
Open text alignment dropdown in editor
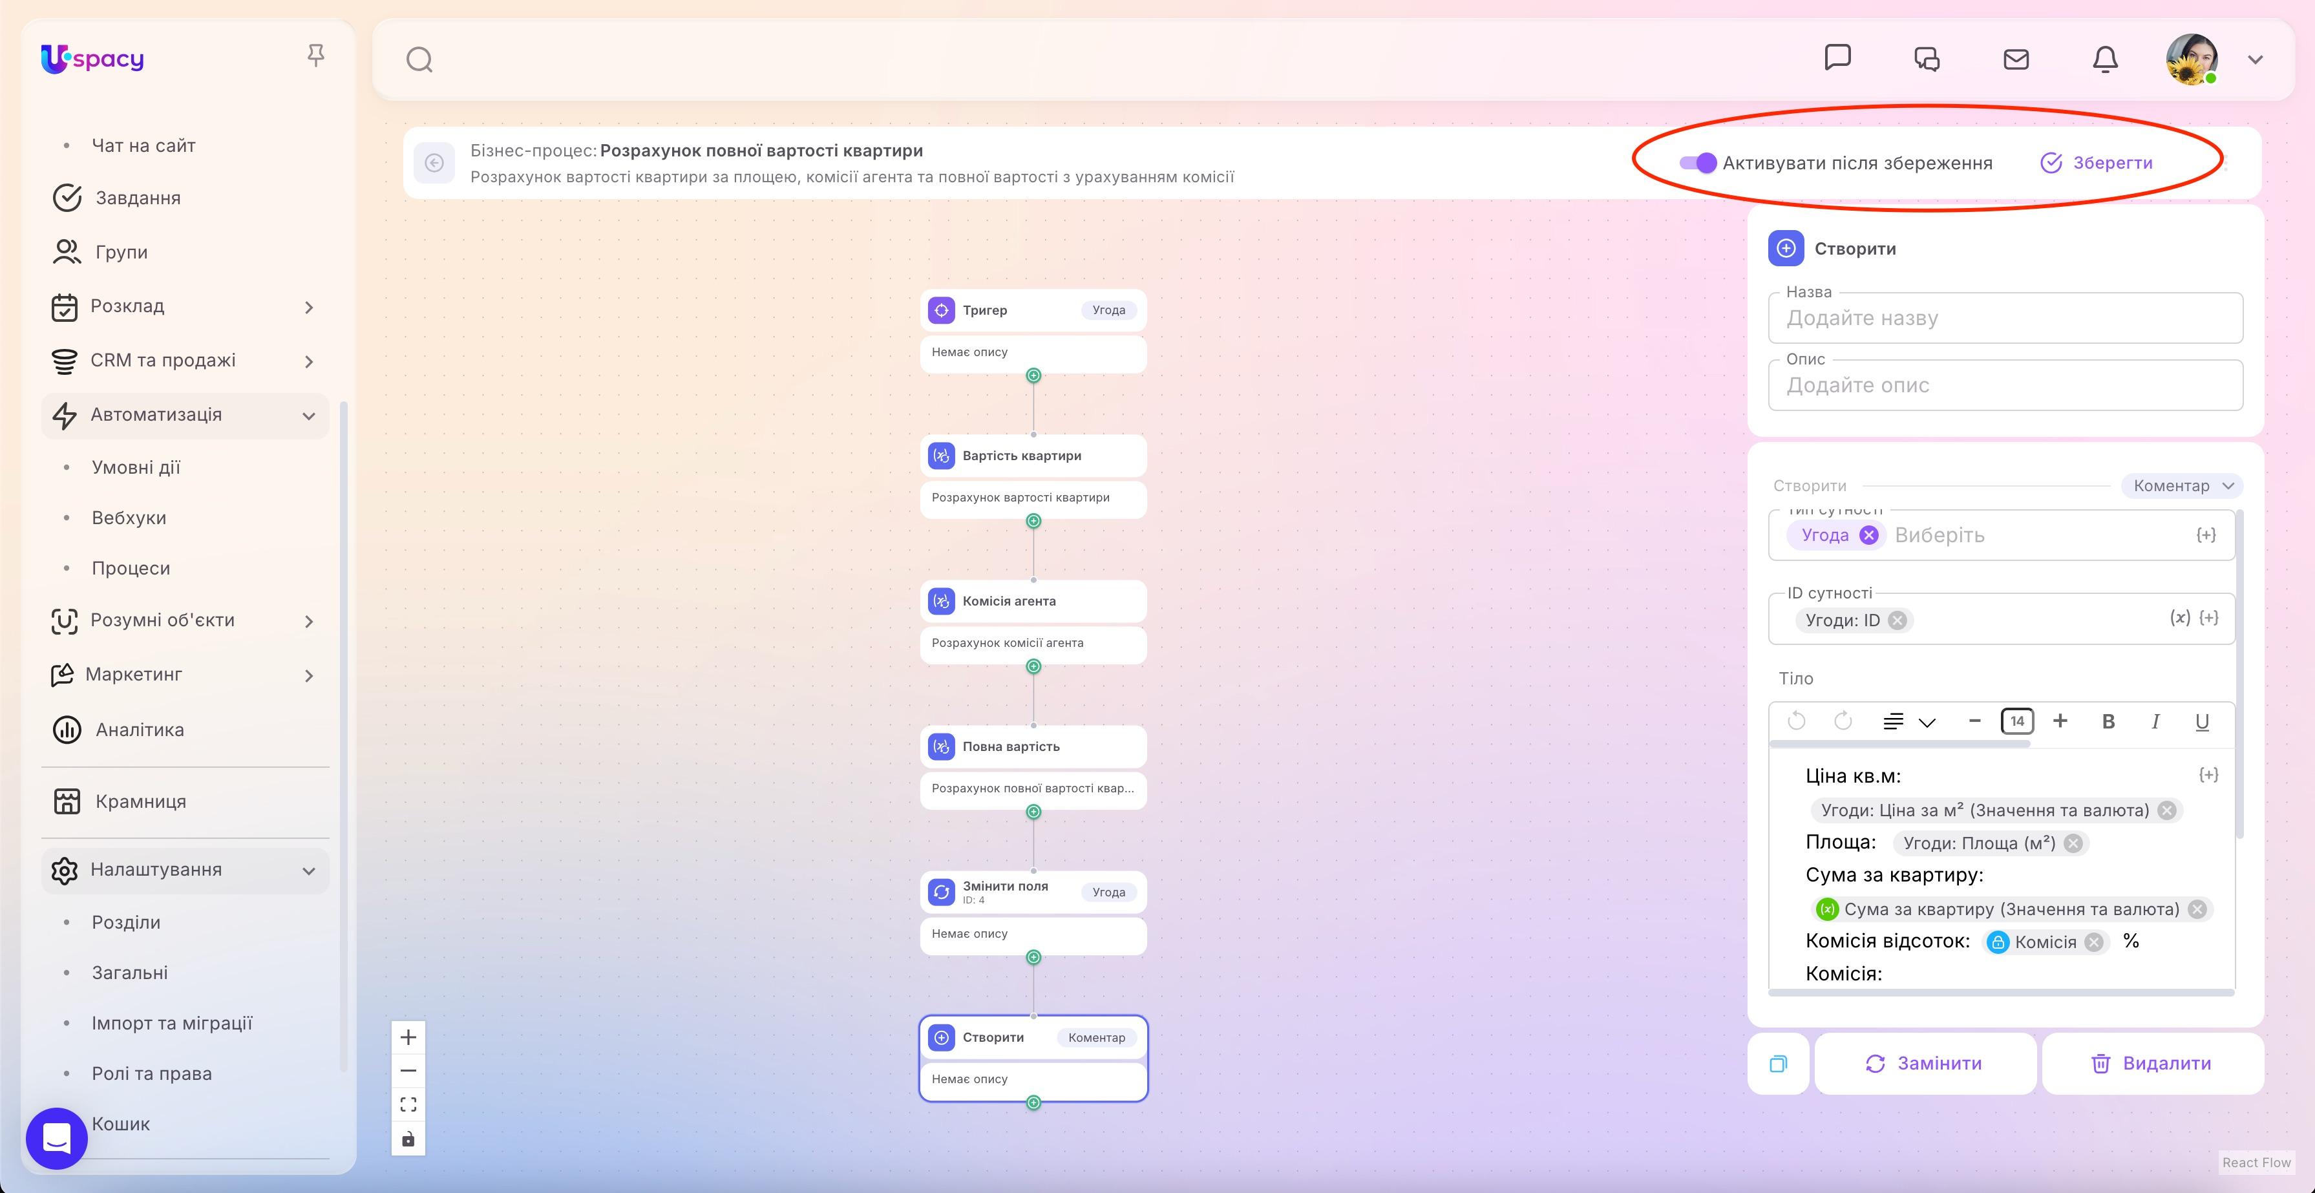coord(1908,721)
